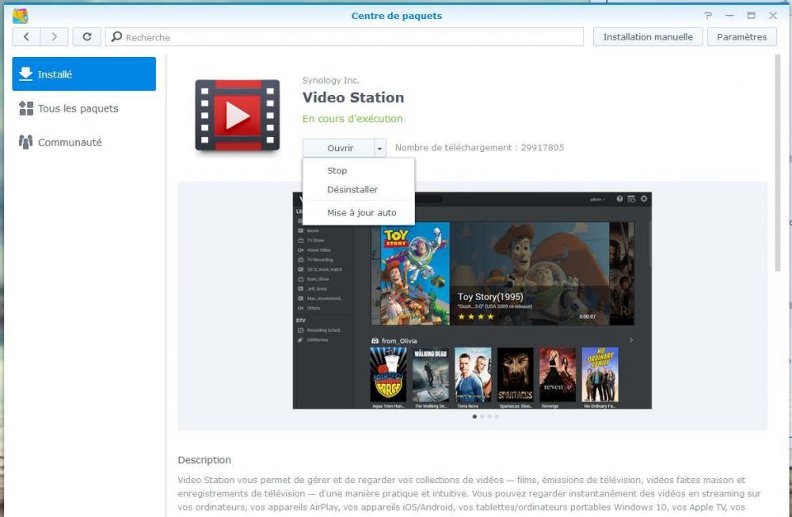Click the Installation manuelle button
The image size is (792, 517).
coord(647,36)
